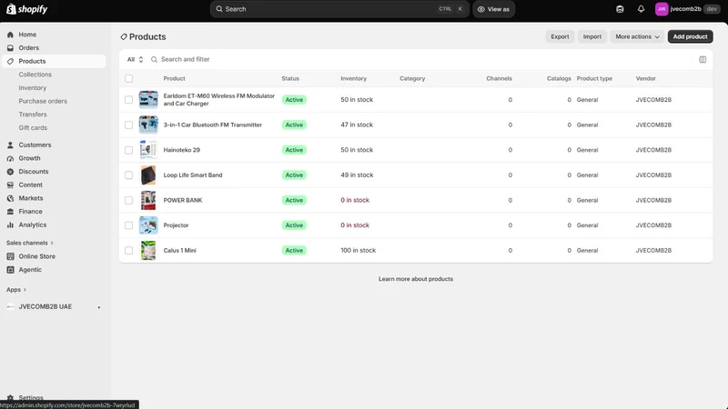The height and width of the screenshot is (409, 728).
Task: Open Sidekick assistant icon in top bar
Action: (620, 9)
